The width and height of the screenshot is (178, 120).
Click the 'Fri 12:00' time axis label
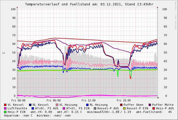click(88, 100)
